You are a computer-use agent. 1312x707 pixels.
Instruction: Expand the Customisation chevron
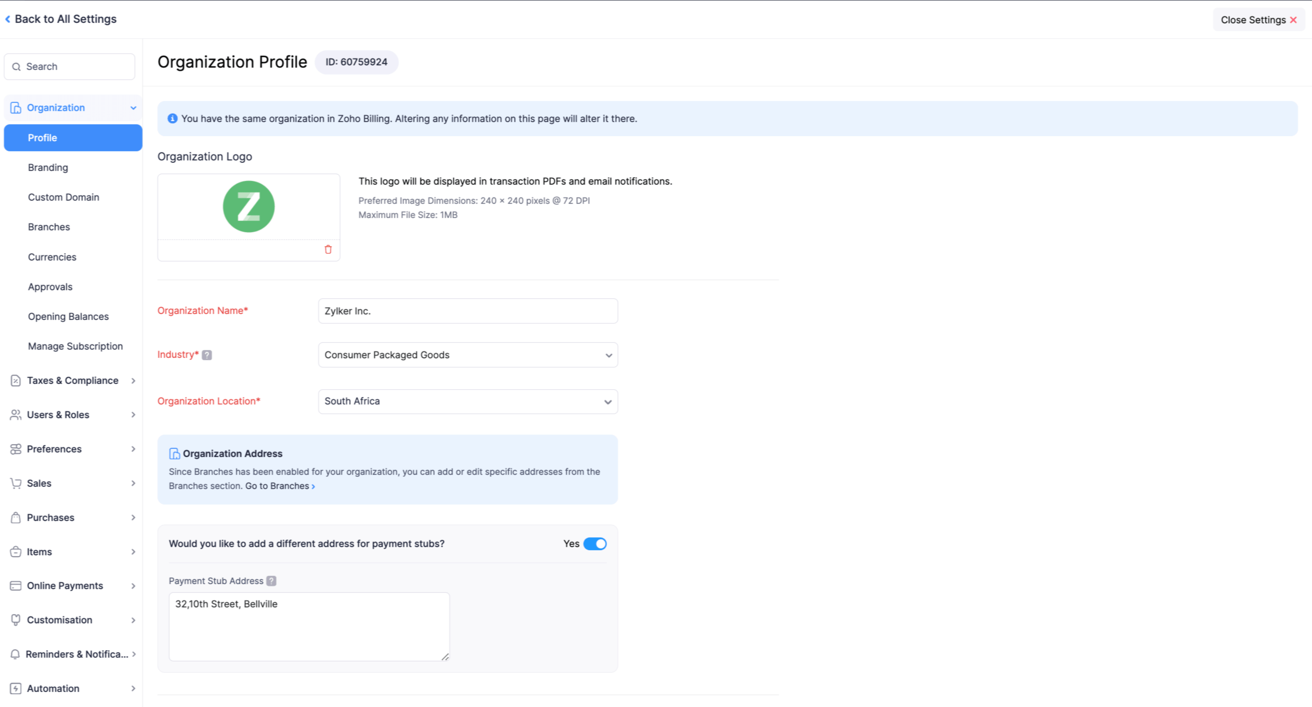[133, 620]
